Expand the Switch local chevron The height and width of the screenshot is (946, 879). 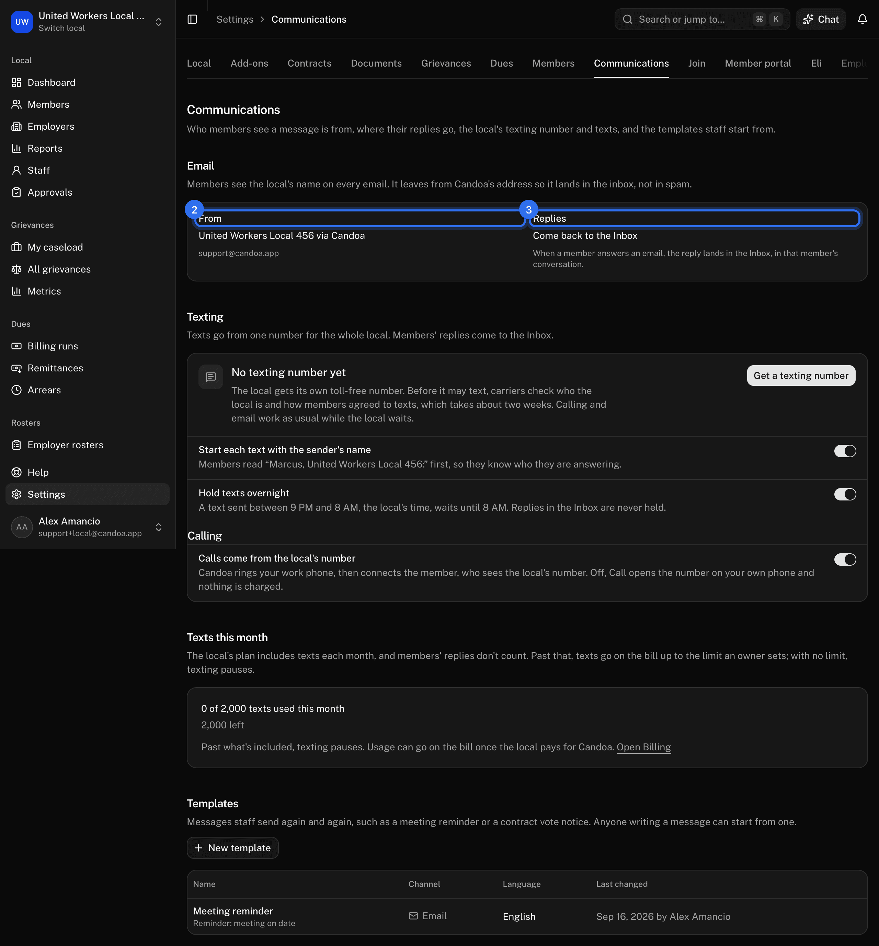[x=159, y=22]
